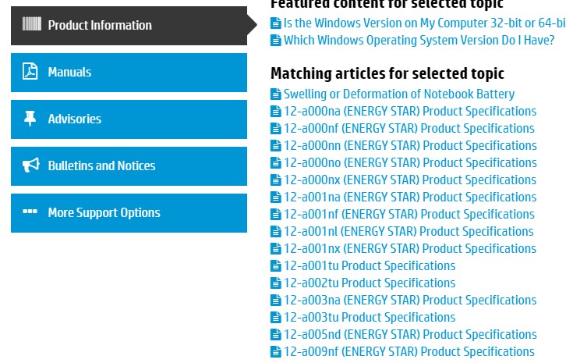The height and width of the screenshot is (363, 566).
Task: Open 12-a000no Product Specifications link
Action: tap(410, 162)
